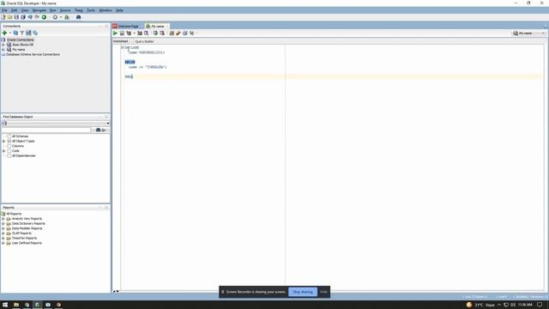Click the binoculars Find DB Object icon
Image resolution: width=549 pixels, height=309 pixels.
78,17
